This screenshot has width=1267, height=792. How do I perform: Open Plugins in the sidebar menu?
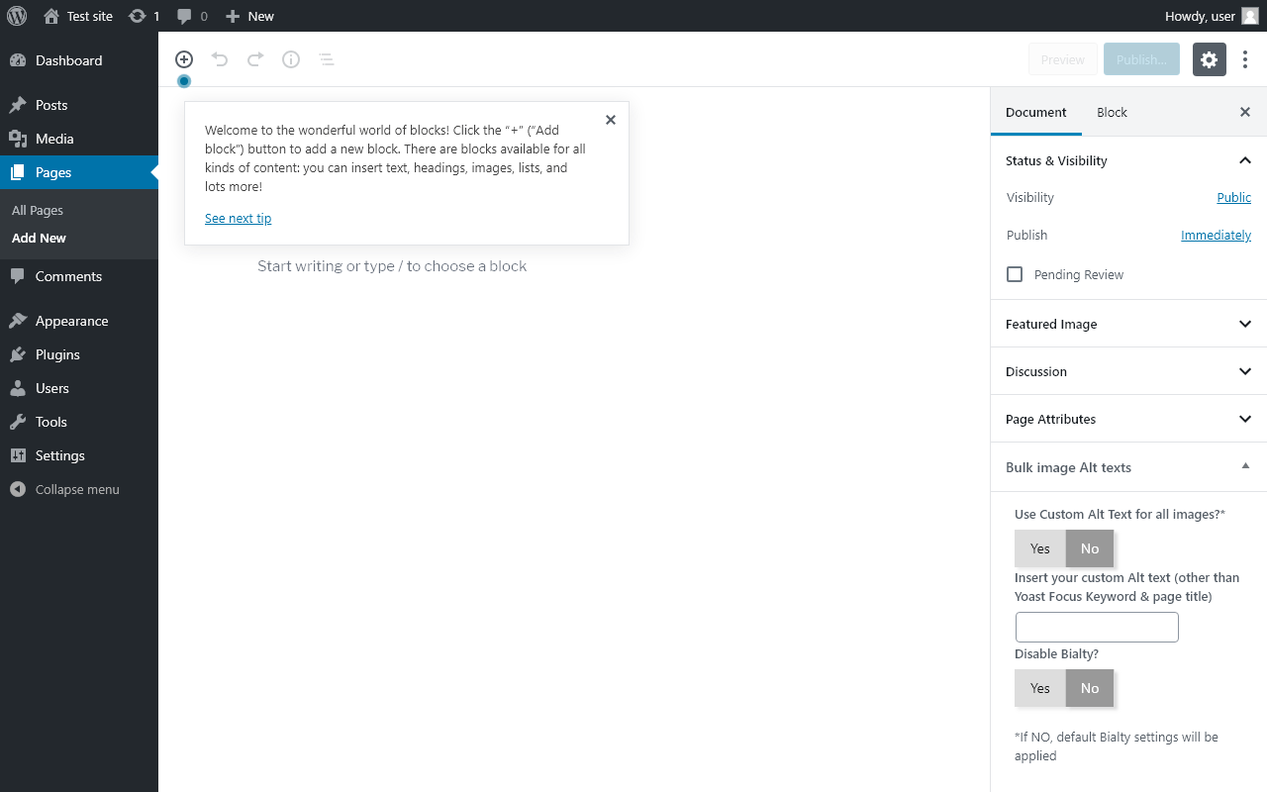(57, 354)
